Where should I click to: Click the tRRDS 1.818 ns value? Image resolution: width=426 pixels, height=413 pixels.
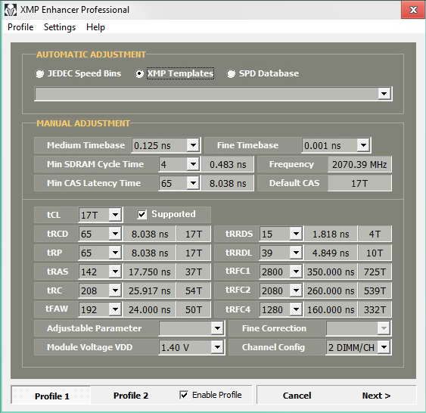(331, 234)
